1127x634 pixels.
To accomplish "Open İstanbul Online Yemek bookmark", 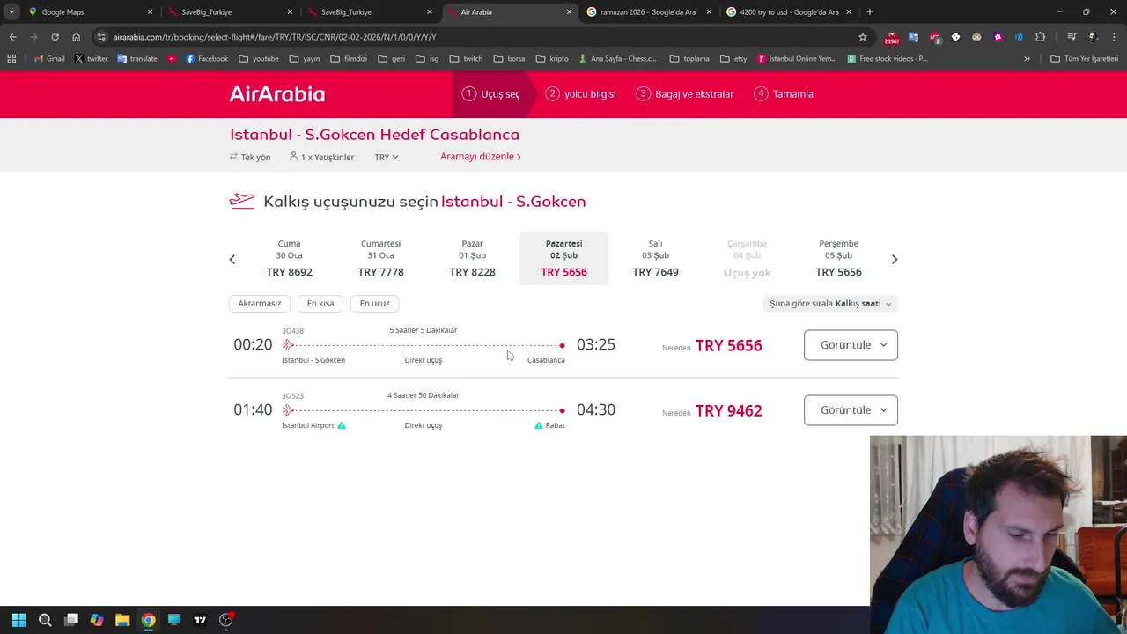I will (797, 59).
